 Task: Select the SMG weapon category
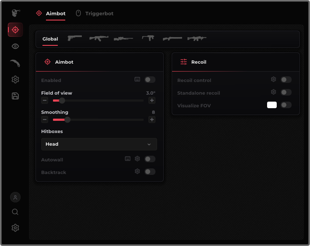click(148, 38)
